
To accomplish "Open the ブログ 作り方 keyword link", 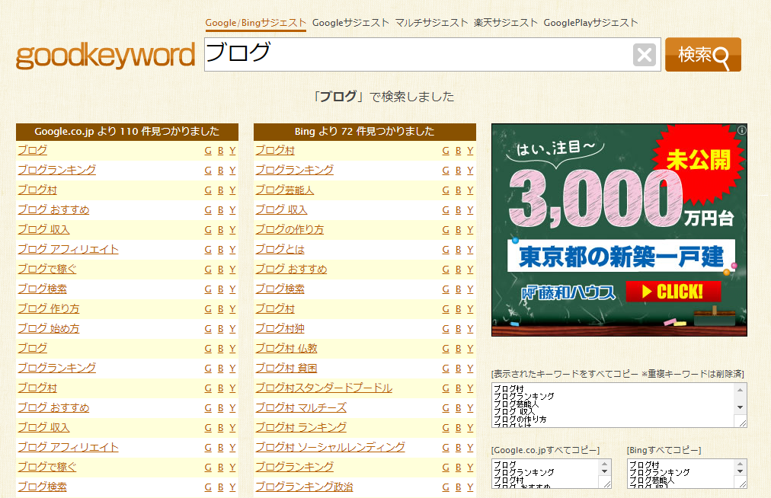I will point(49,308).
